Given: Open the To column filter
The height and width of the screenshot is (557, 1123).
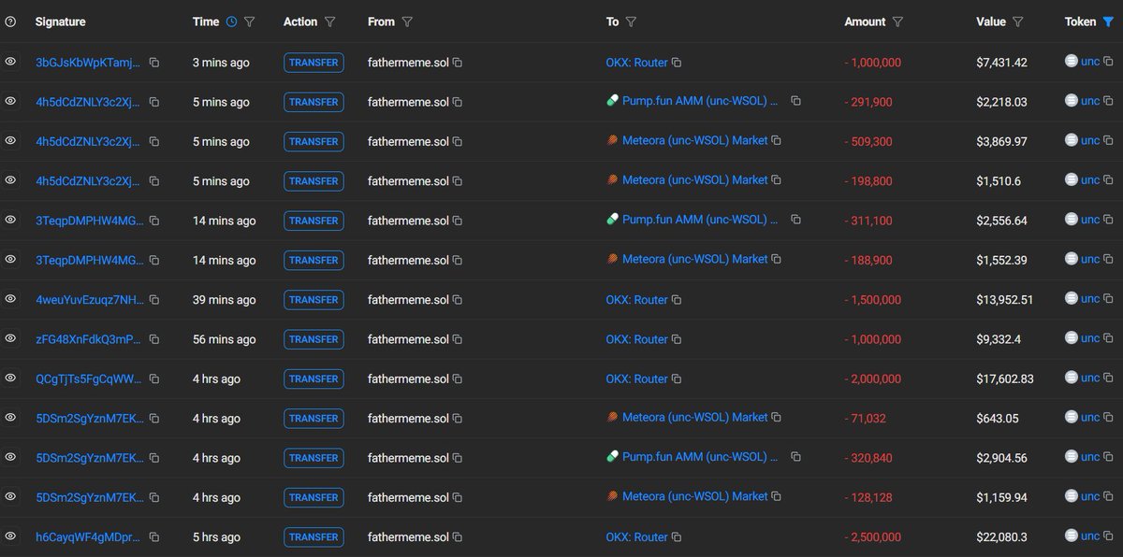Looking at the screenshot, I should 631,21.
